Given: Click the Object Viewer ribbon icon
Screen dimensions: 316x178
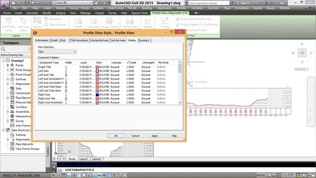Looking at the screenshot, I should [x=46, y=24].
